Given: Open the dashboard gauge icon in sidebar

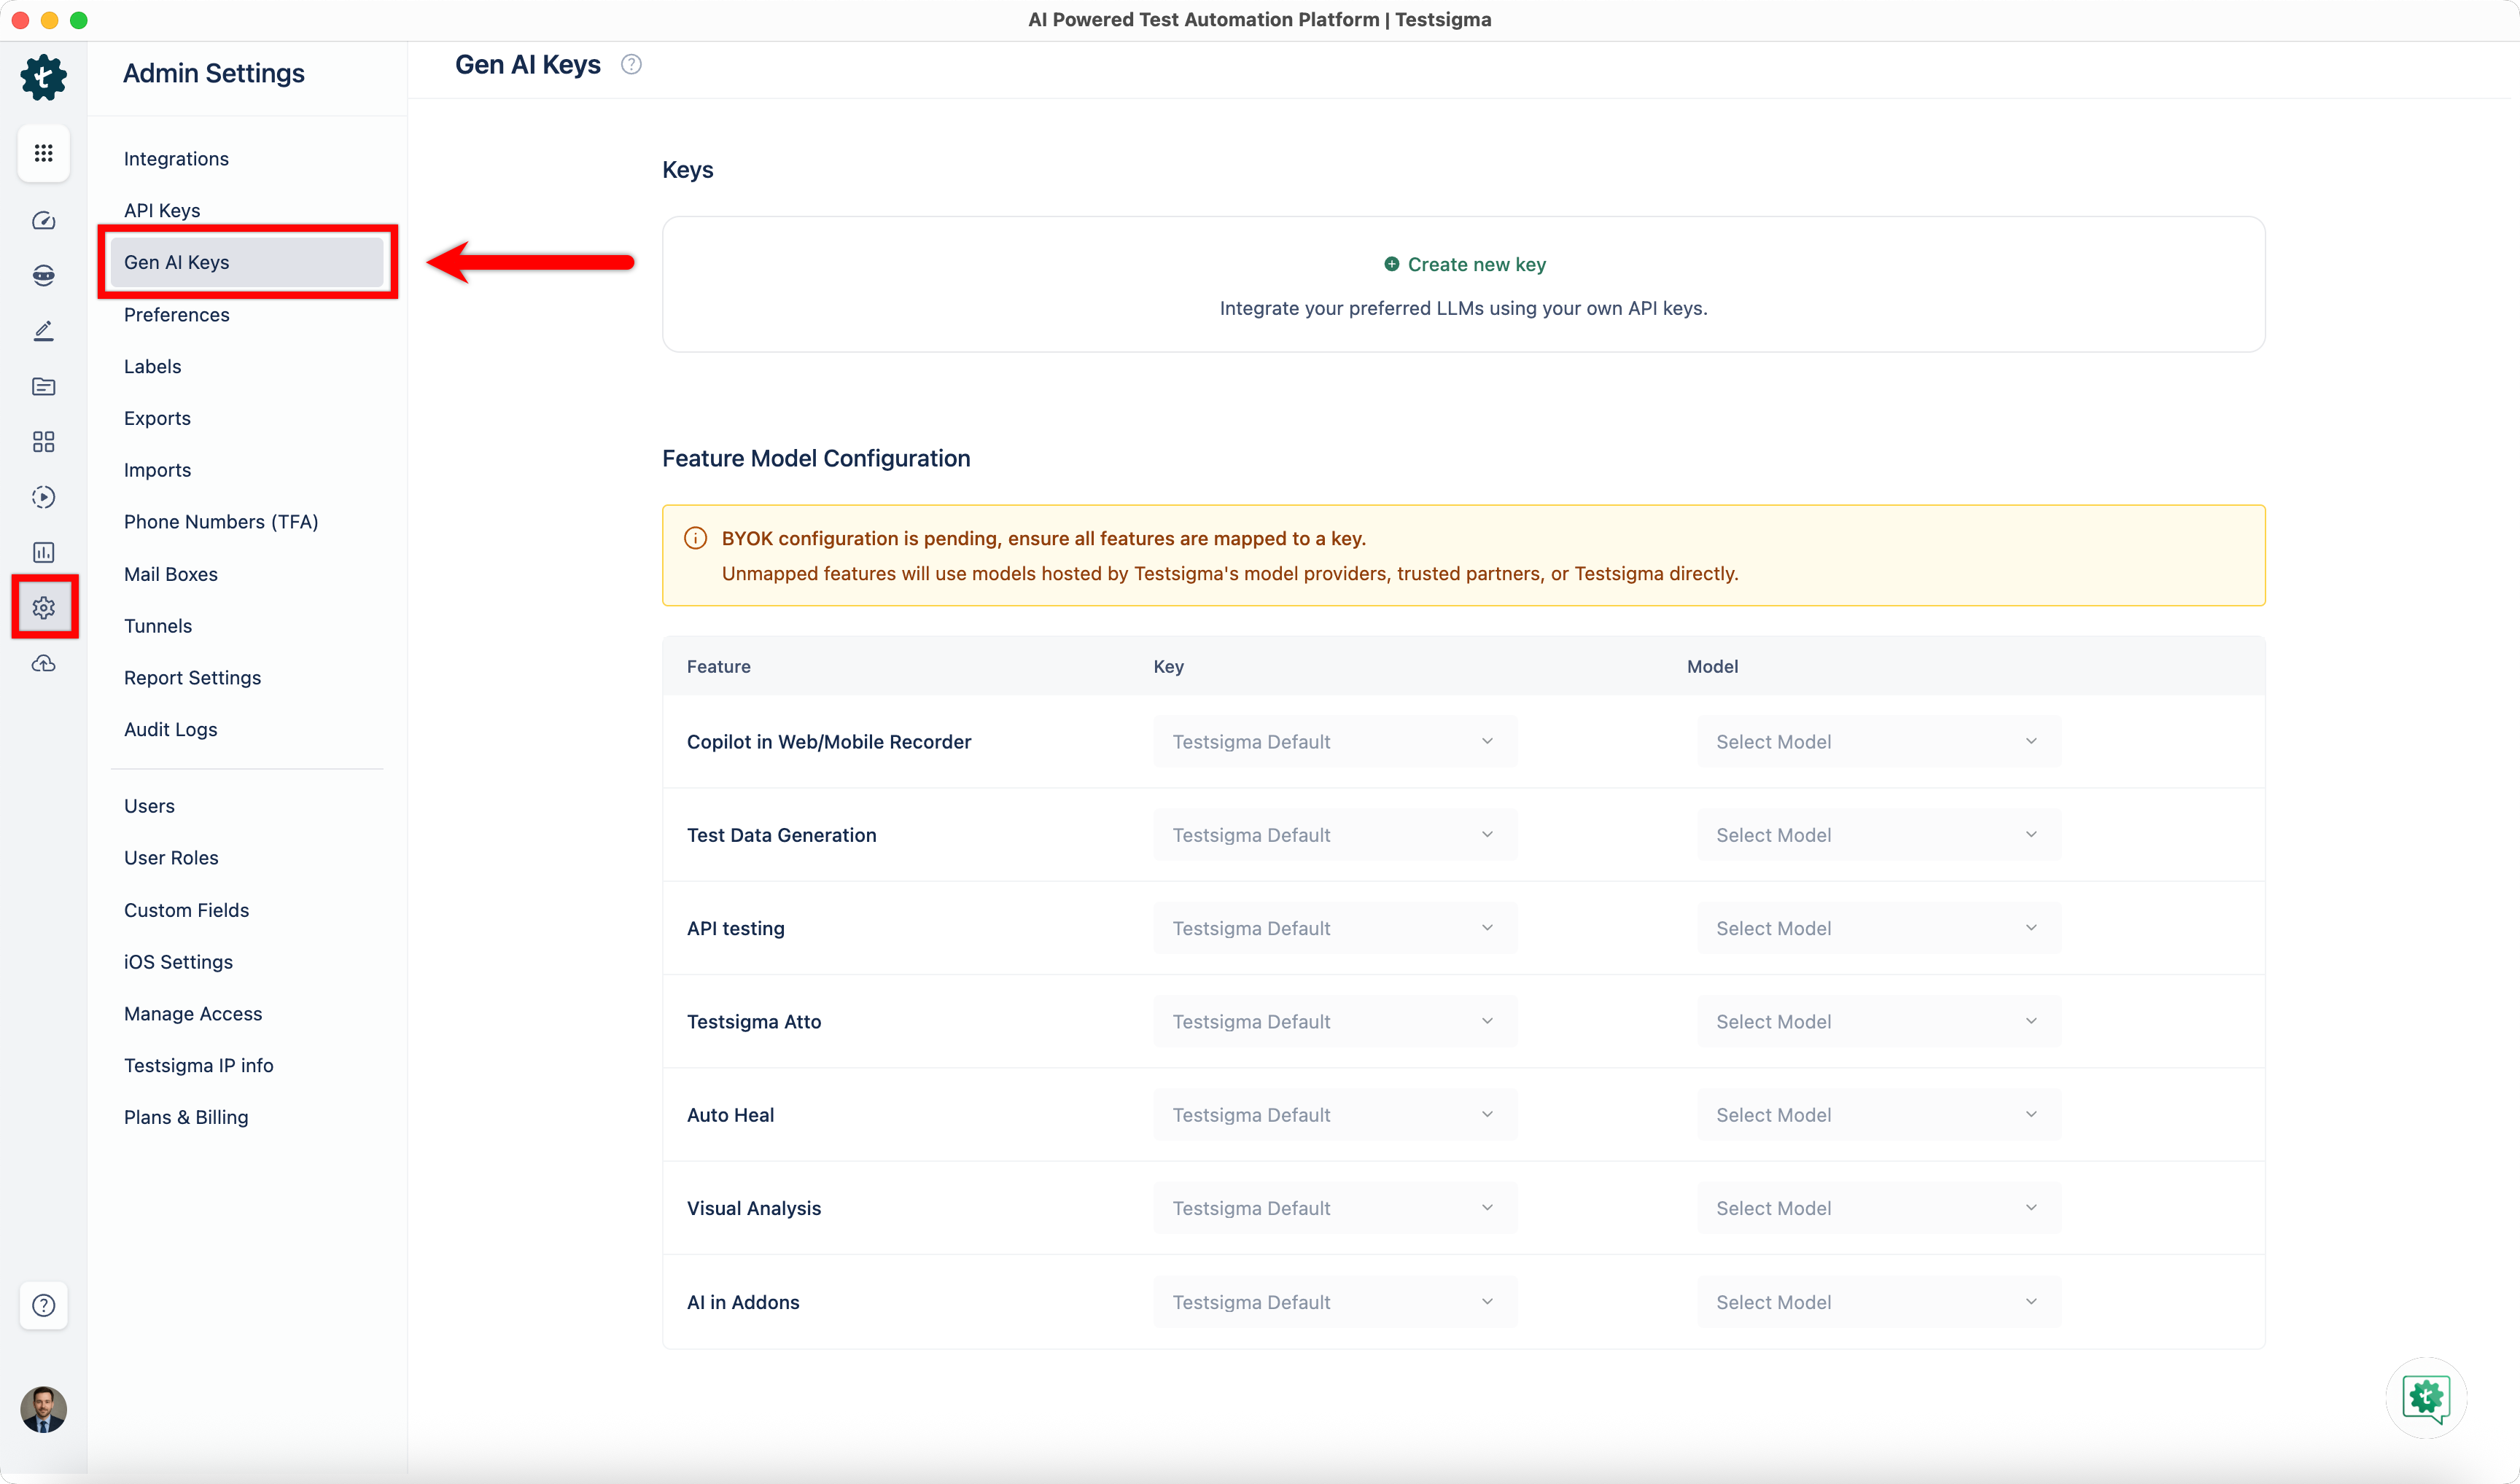Looking at the screenshot, I should click(43, 221).
